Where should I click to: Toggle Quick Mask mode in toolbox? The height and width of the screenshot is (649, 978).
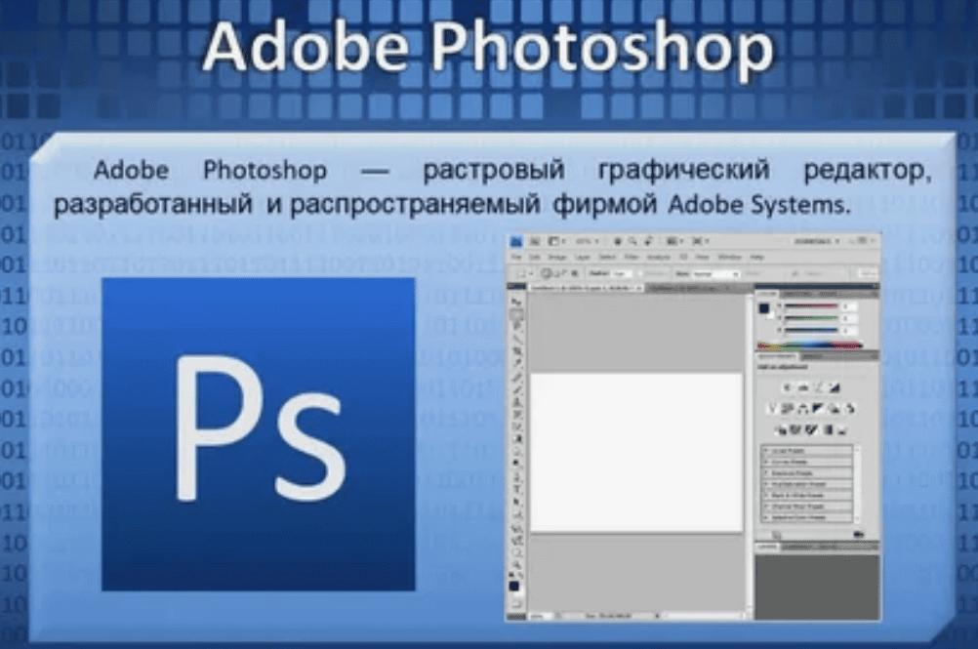click(x=517, y=602)
